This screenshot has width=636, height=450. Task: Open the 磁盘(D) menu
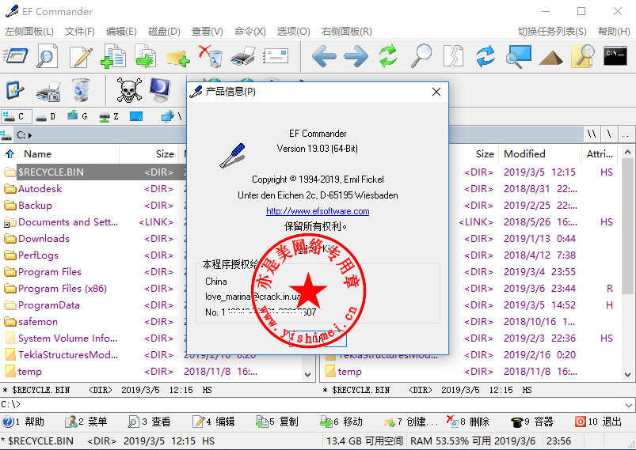(164, 32)
